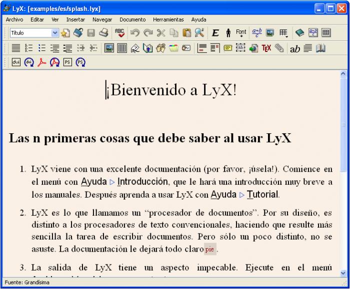This screenshot has height=289, width=350.
Task: Apply last Font settings button
Action: (241, 33)
